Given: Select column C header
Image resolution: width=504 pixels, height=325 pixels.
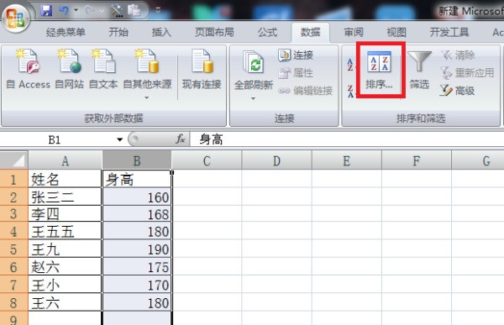Looking at the screenshot, I should (x=207, y=160).
